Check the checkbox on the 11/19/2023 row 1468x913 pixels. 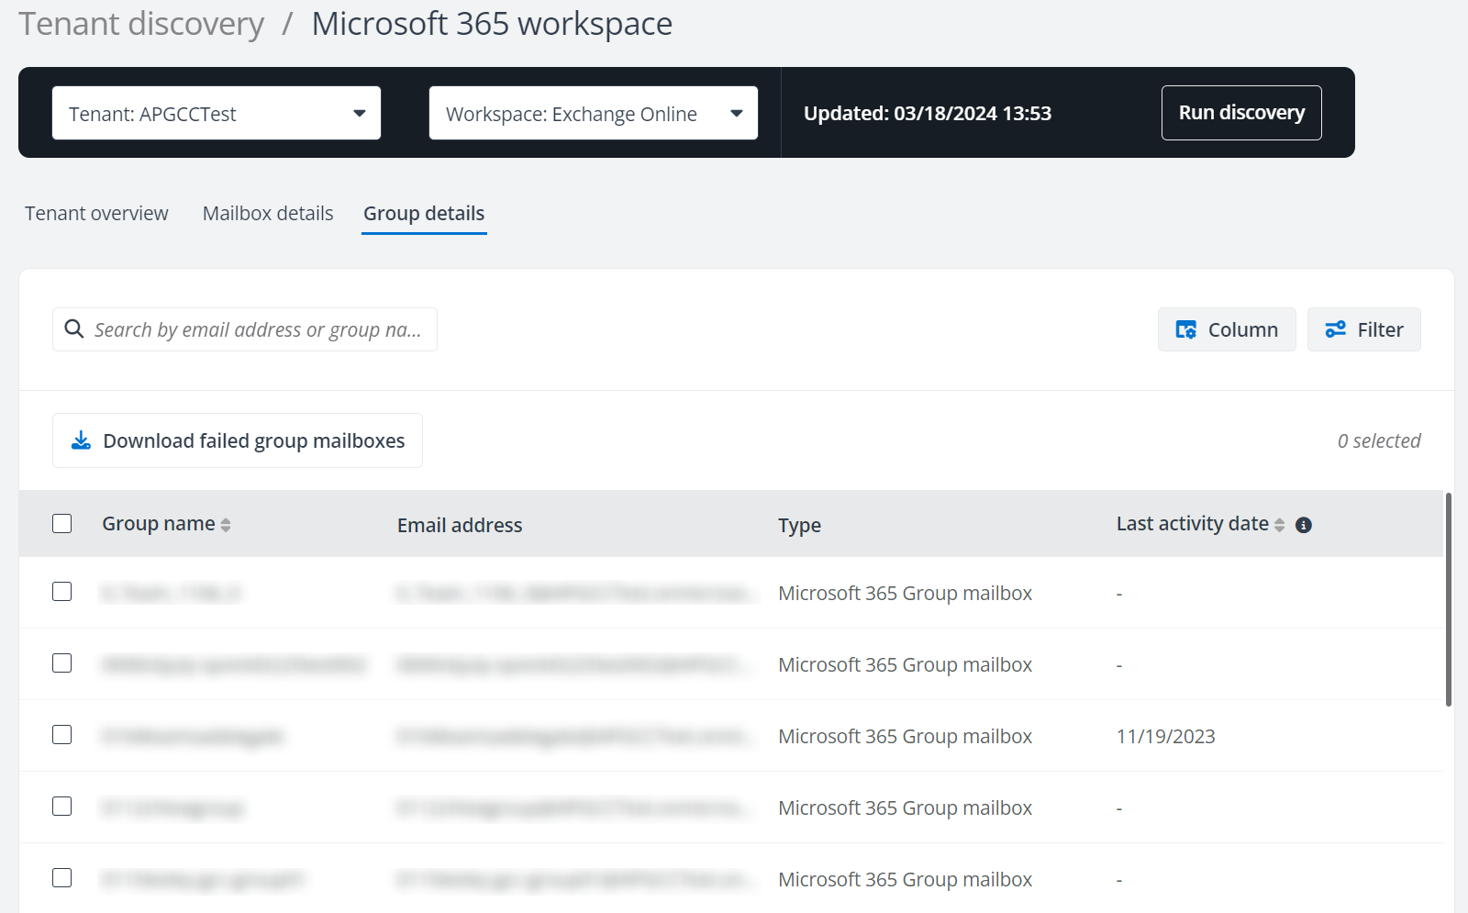click(61, 734)
